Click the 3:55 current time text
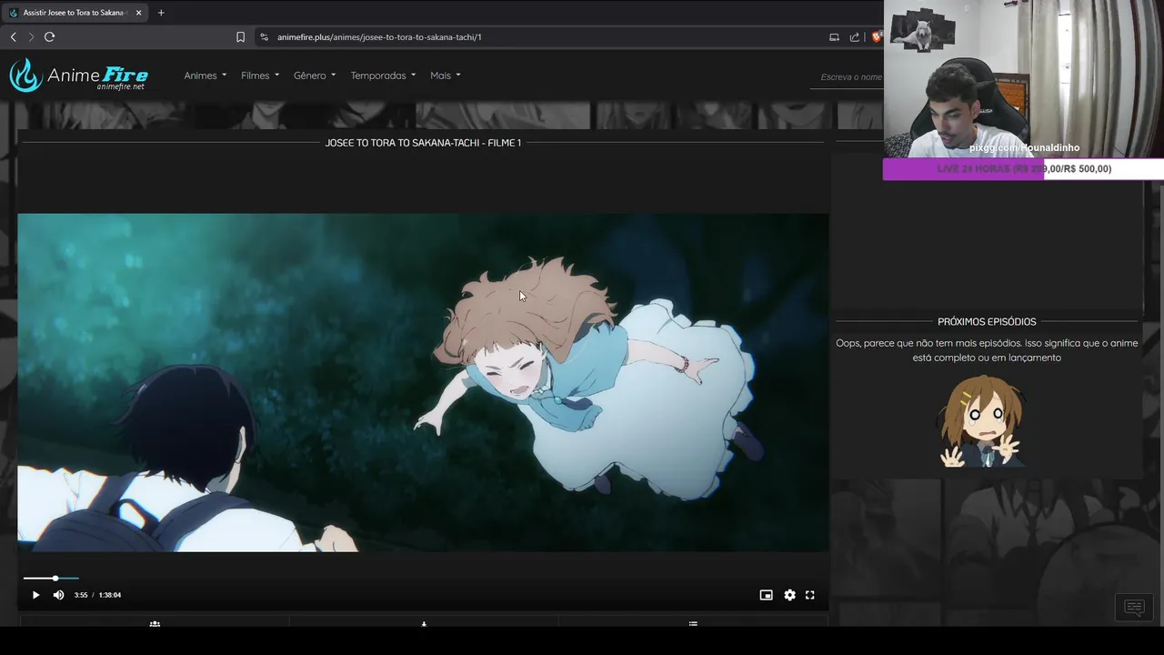The height and width of the screenshot is (655, 1164). point(81,595)
